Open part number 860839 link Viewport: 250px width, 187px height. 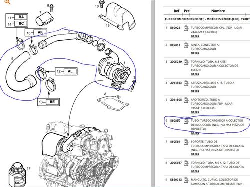[175, 120]
